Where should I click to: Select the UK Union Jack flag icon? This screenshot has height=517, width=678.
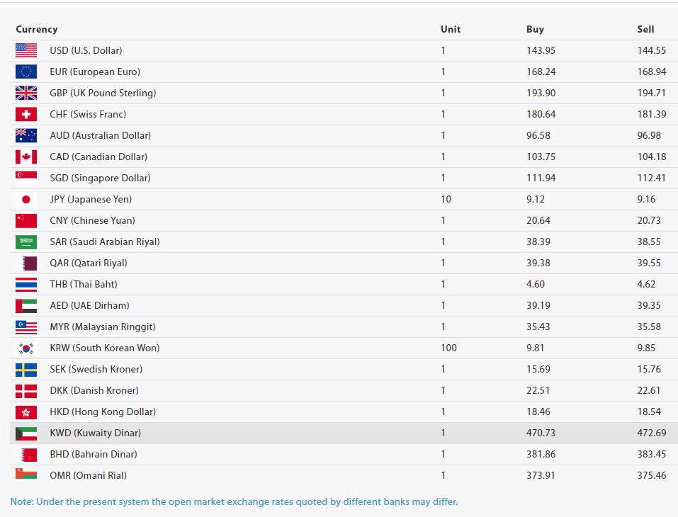(26, 93)
